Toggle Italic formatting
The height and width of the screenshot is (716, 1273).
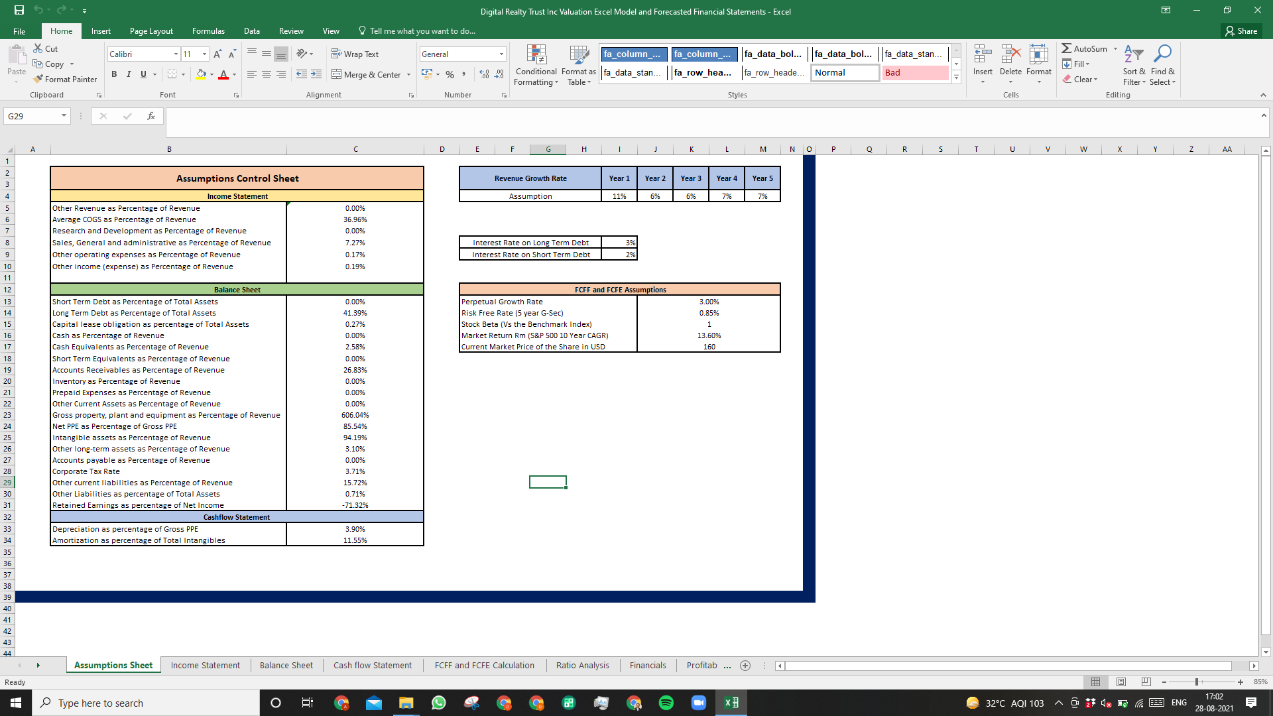coord(129,74)
